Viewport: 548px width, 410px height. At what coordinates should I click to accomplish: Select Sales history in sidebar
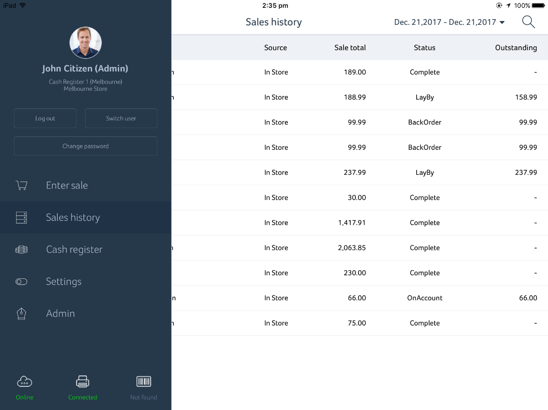tap(86, 217)
